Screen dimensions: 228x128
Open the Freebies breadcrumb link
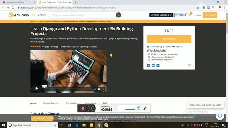pyautogui.click(x=41, y=21)
